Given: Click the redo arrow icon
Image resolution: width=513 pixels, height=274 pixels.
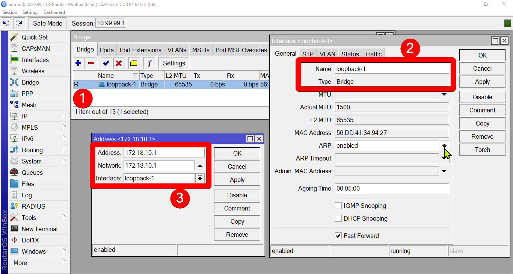Looking at the screenshot, I should click(x=19, y=23).
